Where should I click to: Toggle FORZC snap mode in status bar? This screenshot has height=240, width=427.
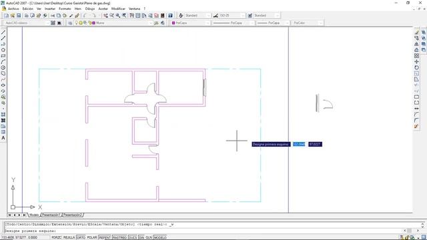56,237
